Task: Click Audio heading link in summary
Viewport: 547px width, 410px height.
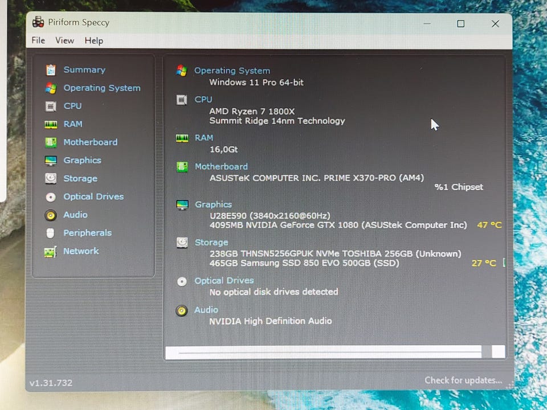Action: (206, 310)
